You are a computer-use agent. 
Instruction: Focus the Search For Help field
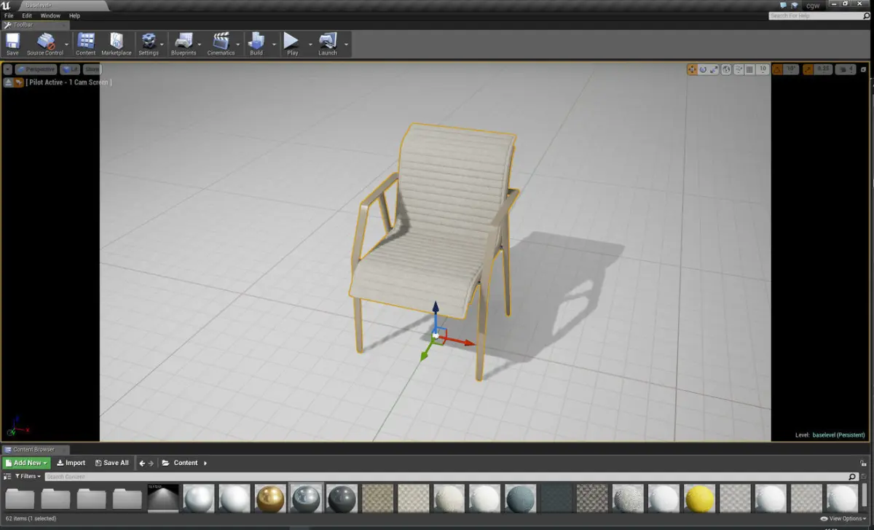[x=819, y=15]
